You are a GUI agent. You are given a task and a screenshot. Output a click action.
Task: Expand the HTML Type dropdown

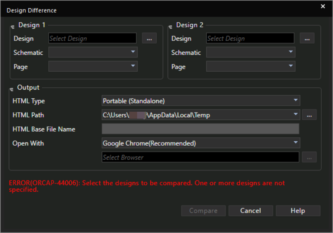(296, 101)
